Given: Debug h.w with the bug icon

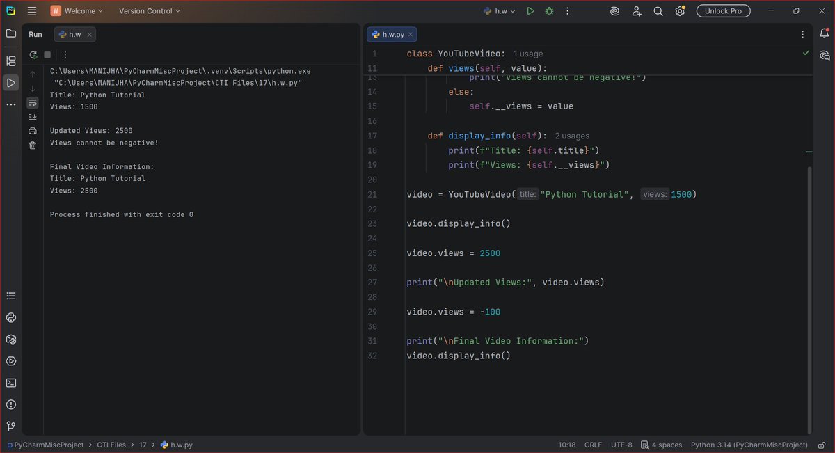Looking at the screenshot, I should 550,11.
